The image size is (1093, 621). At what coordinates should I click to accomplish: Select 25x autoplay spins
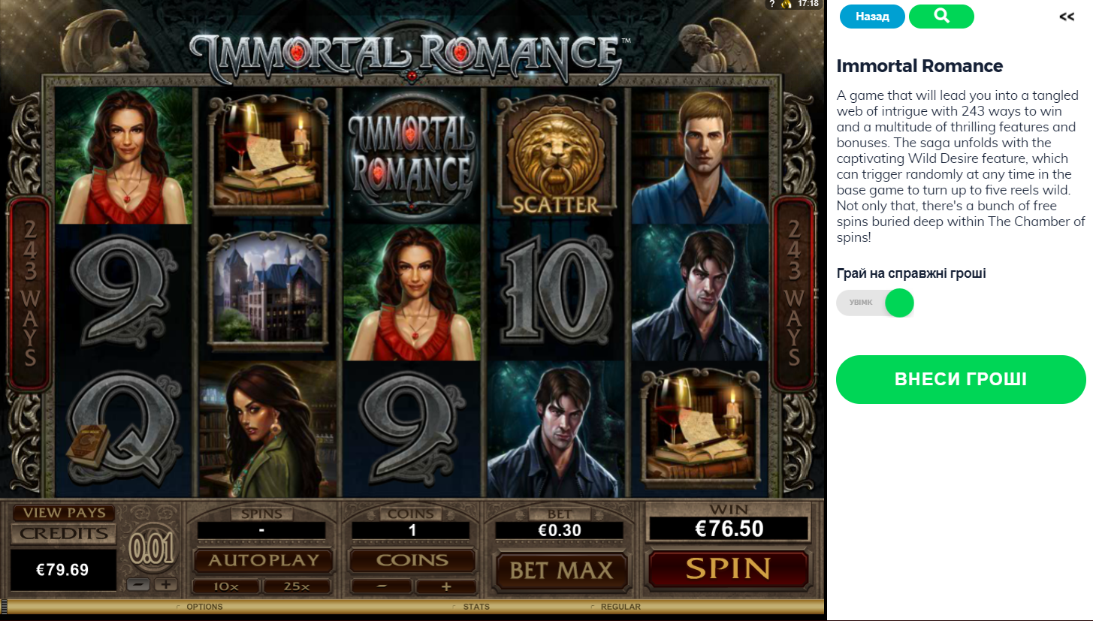click(295, 586)
